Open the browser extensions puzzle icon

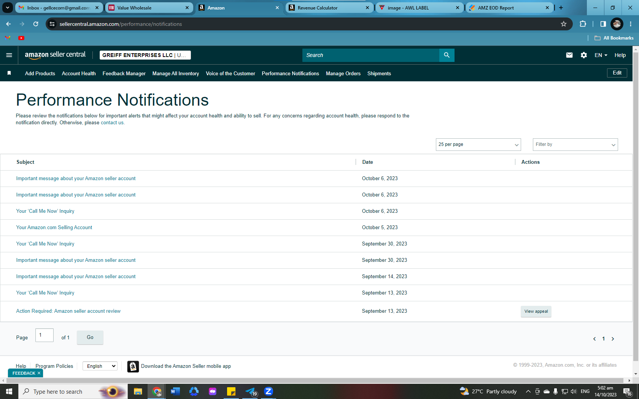pos(583,24)
